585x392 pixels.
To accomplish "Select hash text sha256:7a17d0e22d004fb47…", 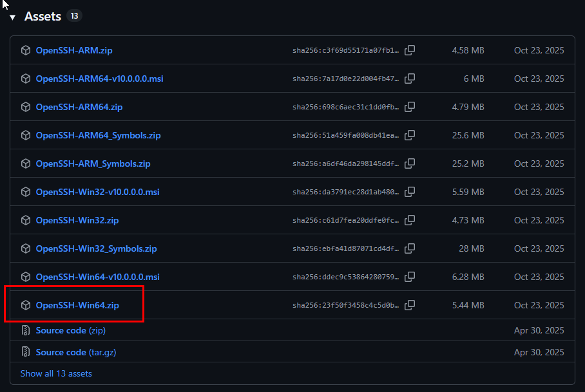I will (345, 79).
